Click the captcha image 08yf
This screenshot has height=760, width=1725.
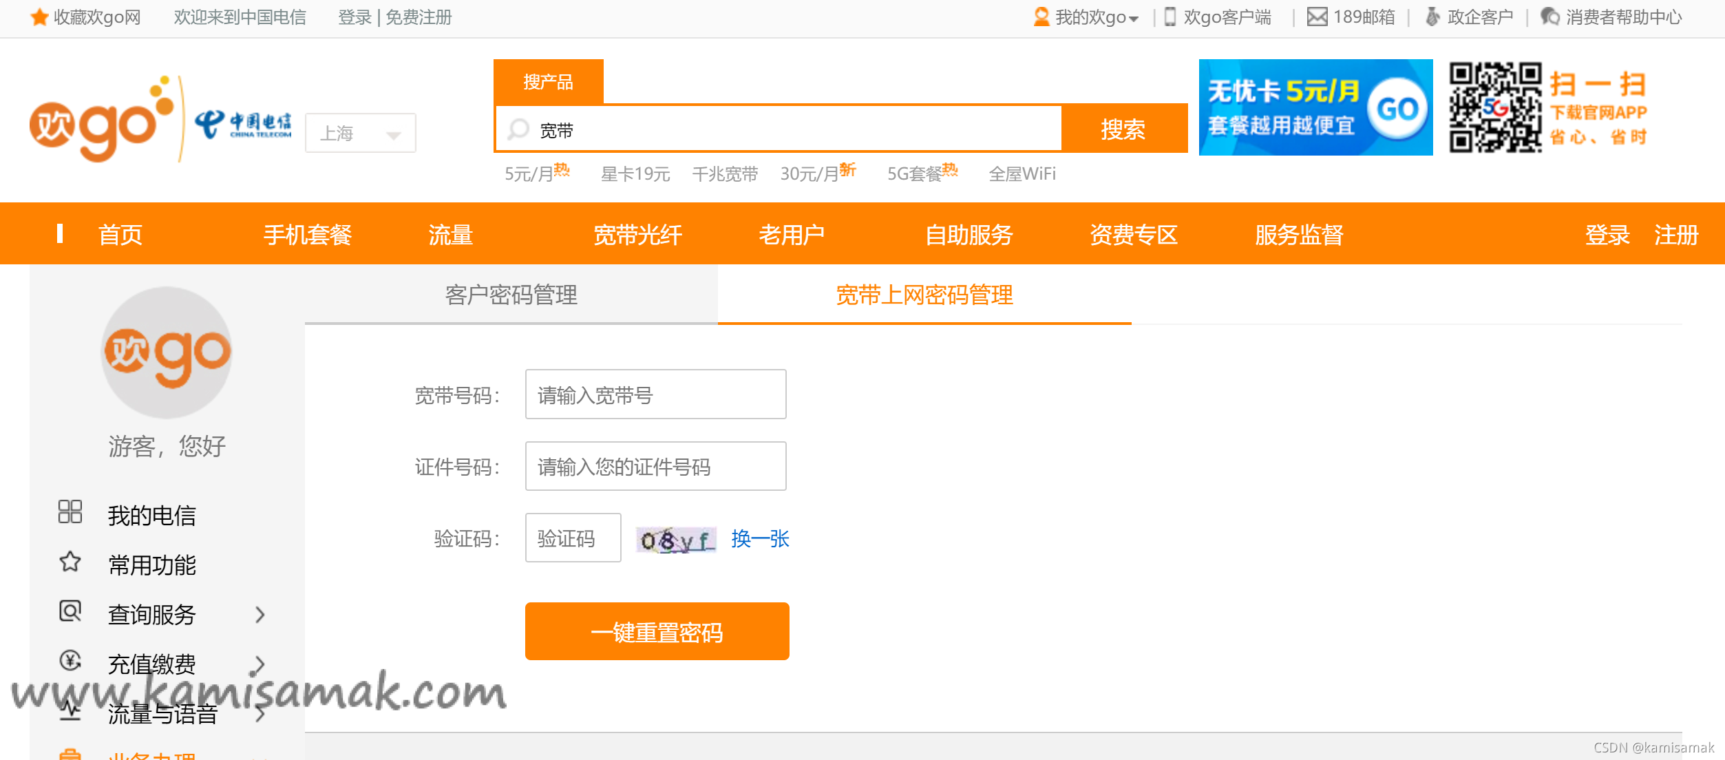pyautogui.click(x=676, y=540)
